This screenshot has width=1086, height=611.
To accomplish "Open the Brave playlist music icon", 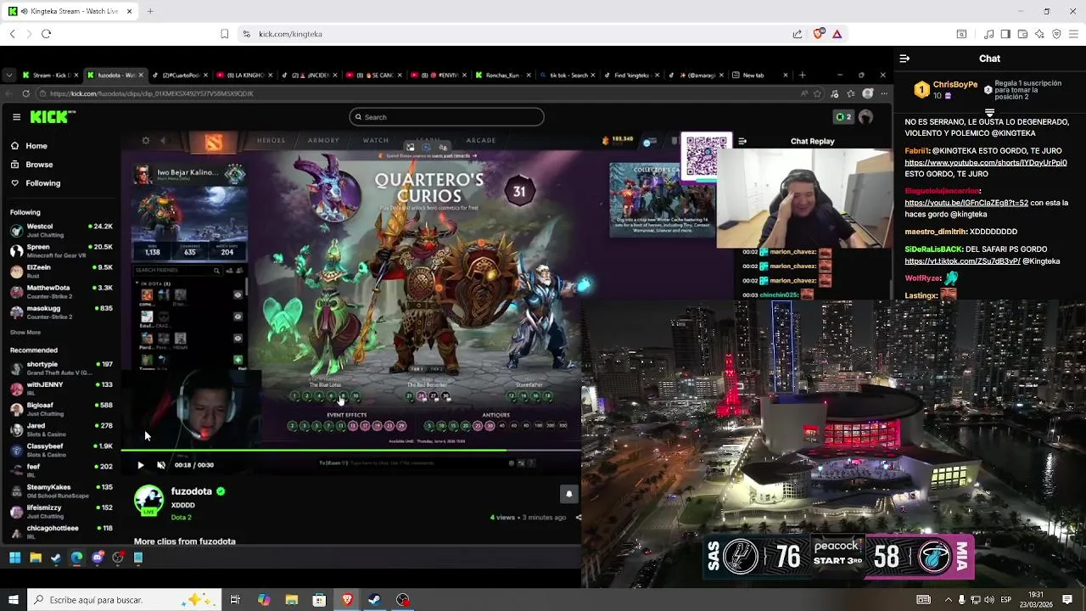I will (988, 34).
